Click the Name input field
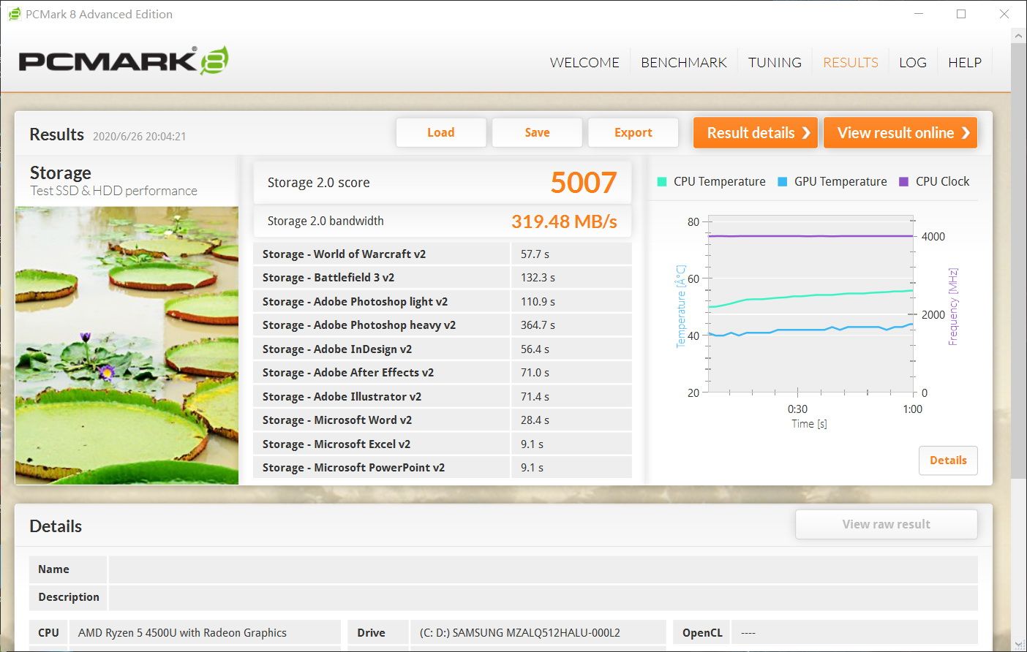 [543, 569]
